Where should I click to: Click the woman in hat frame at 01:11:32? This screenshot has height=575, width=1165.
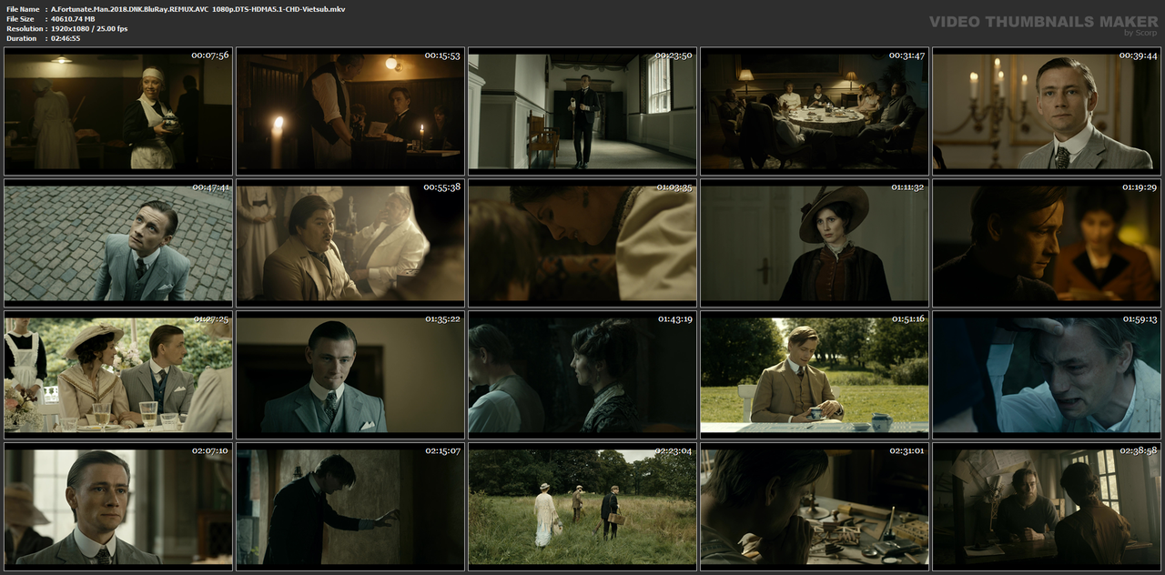[x=815, y=243]
